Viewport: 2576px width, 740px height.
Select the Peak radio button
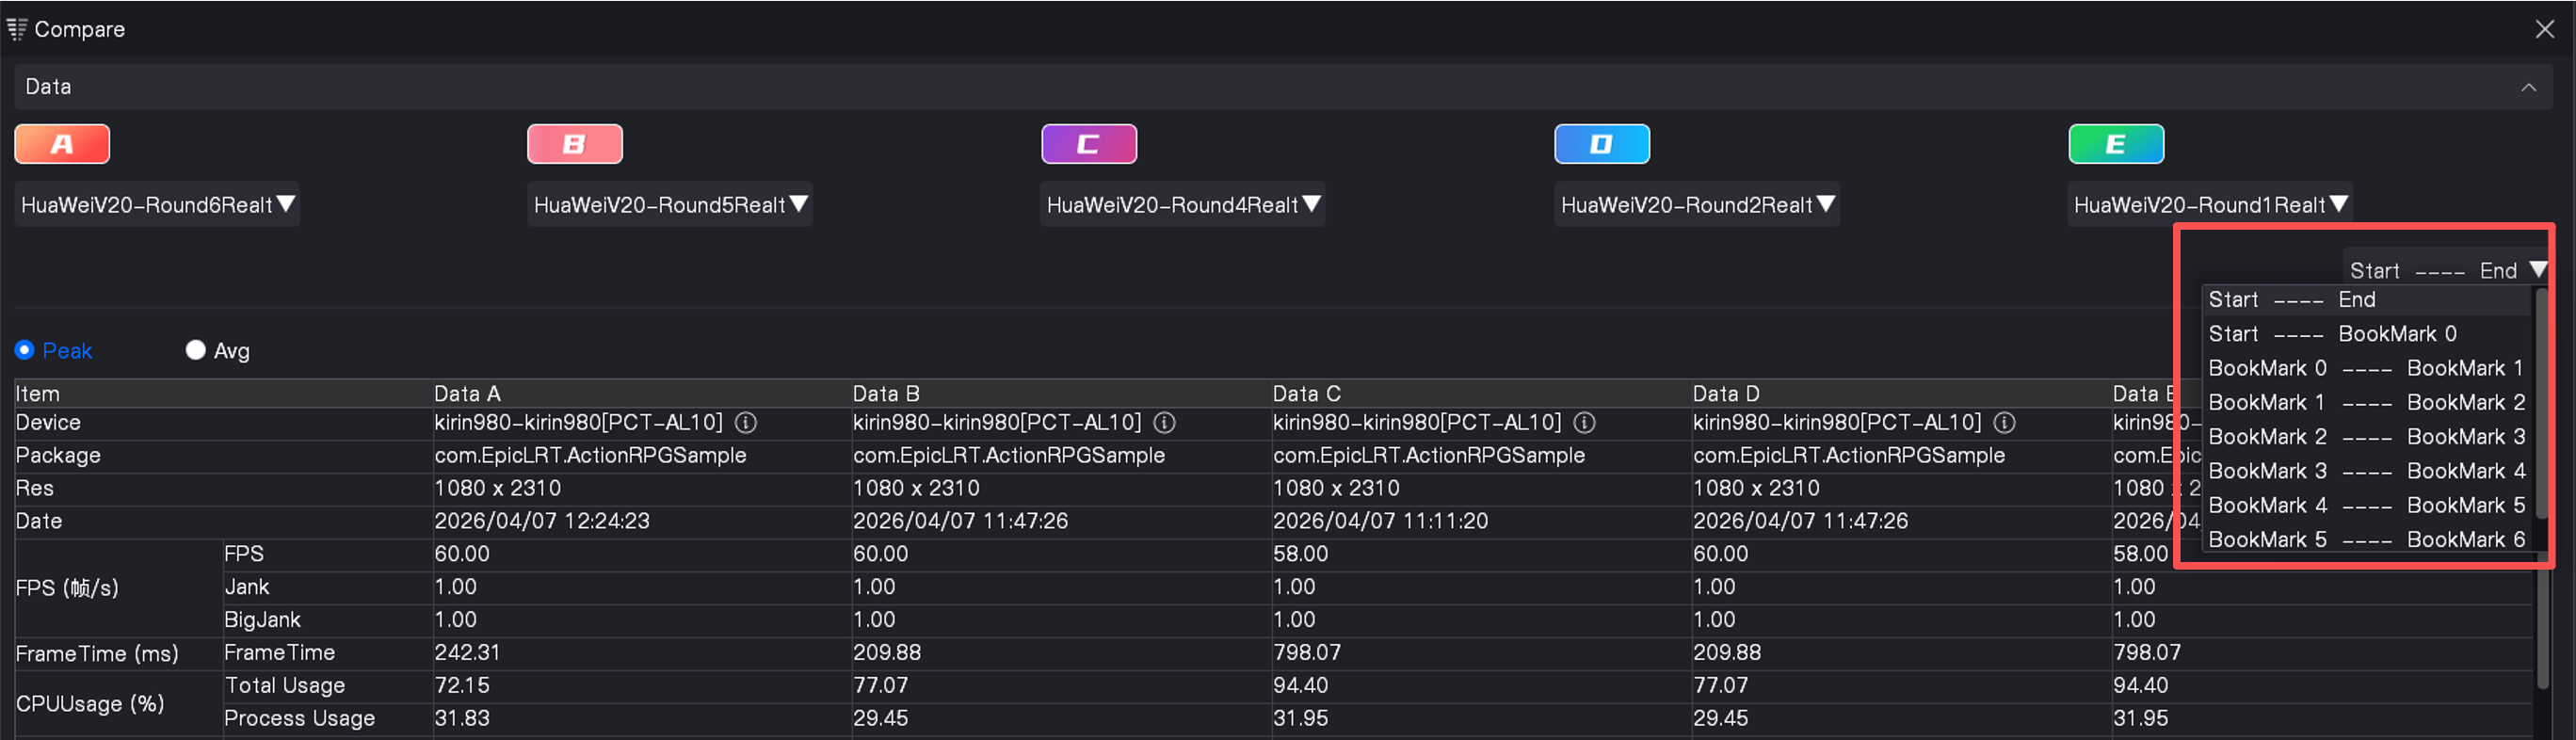click(25, 350)
